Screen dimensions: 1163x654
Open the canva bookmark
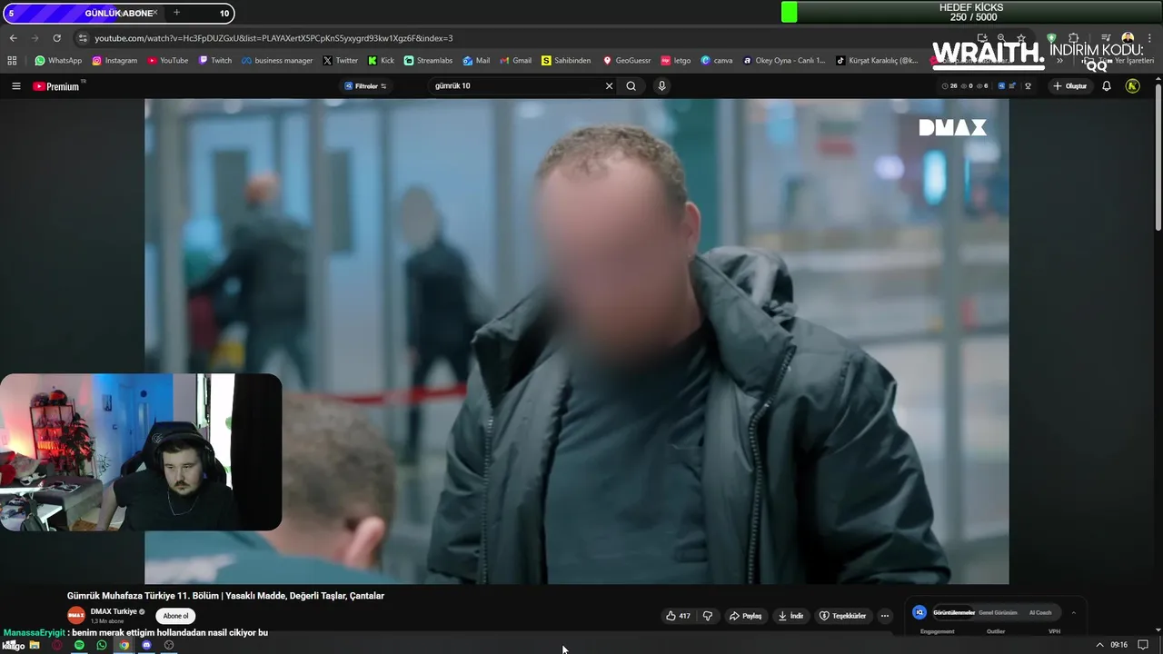pyautogui.click(x=717, y=61)
